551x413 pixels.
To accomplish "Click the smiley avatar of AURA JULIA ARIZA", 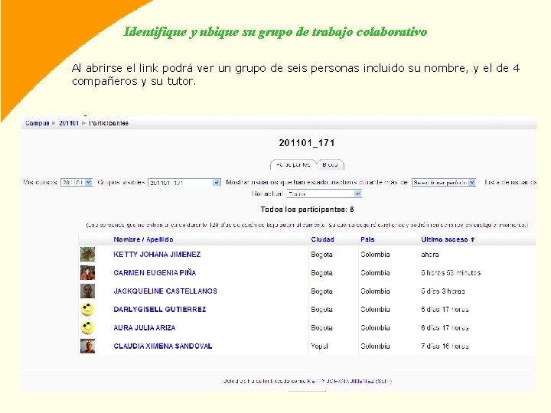I will [87, 327].
